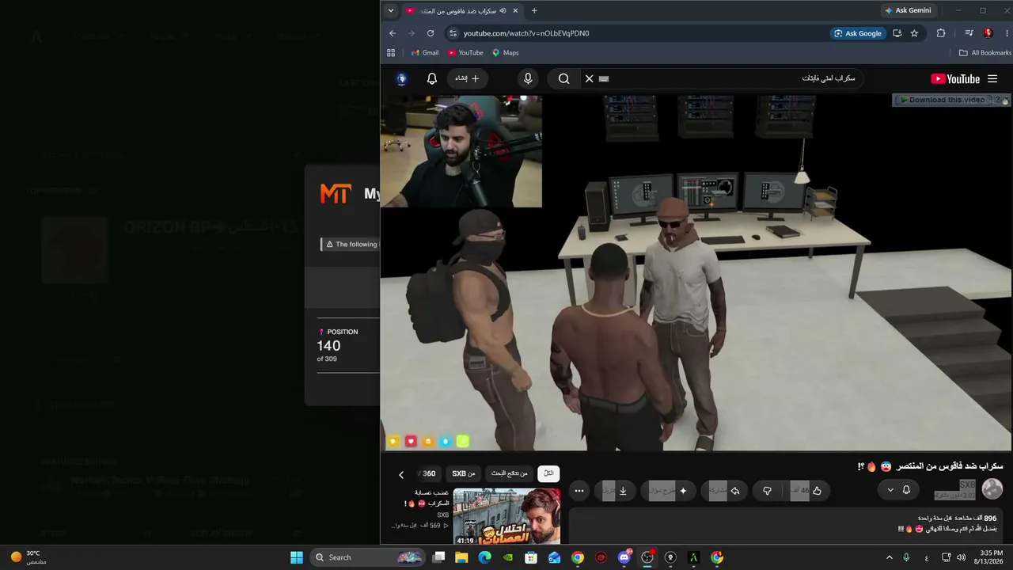
Task: Open the apps grid in bookmarks bar
Action: [x=391, y=53]
